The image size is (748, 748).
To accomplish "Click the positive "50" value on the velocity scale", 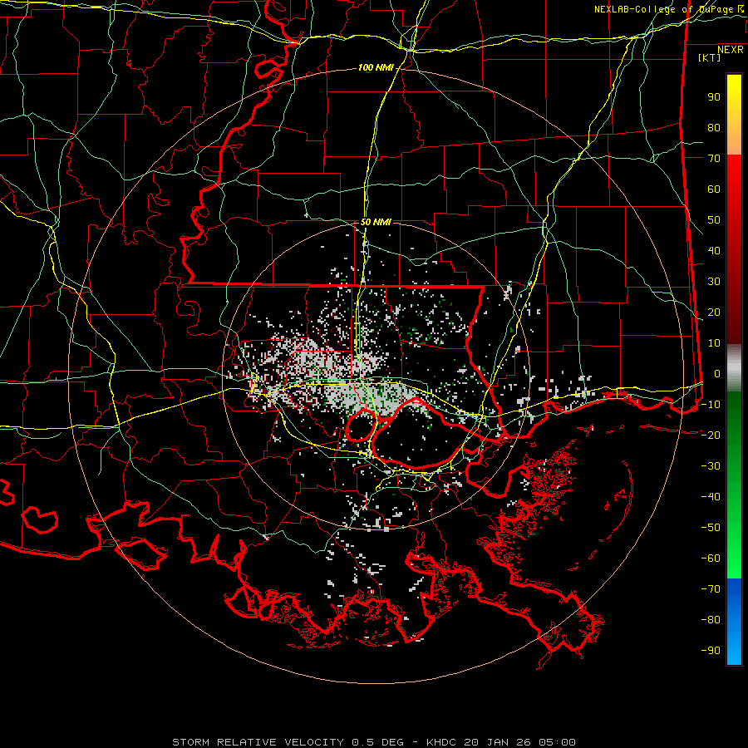I will tap(714, 220).
